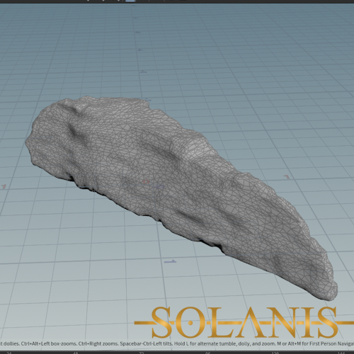Click frame 48 on the timeline
The image size is (354, 354).
[x=76, y=353]
